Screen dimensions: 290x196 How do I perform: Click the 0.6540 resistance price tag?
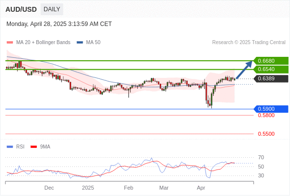[x=271, y=69]
